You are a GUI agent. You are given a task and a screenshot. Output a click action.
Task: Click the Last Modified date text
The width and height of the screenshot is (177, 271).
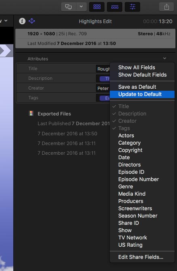[x=72, y=43]
